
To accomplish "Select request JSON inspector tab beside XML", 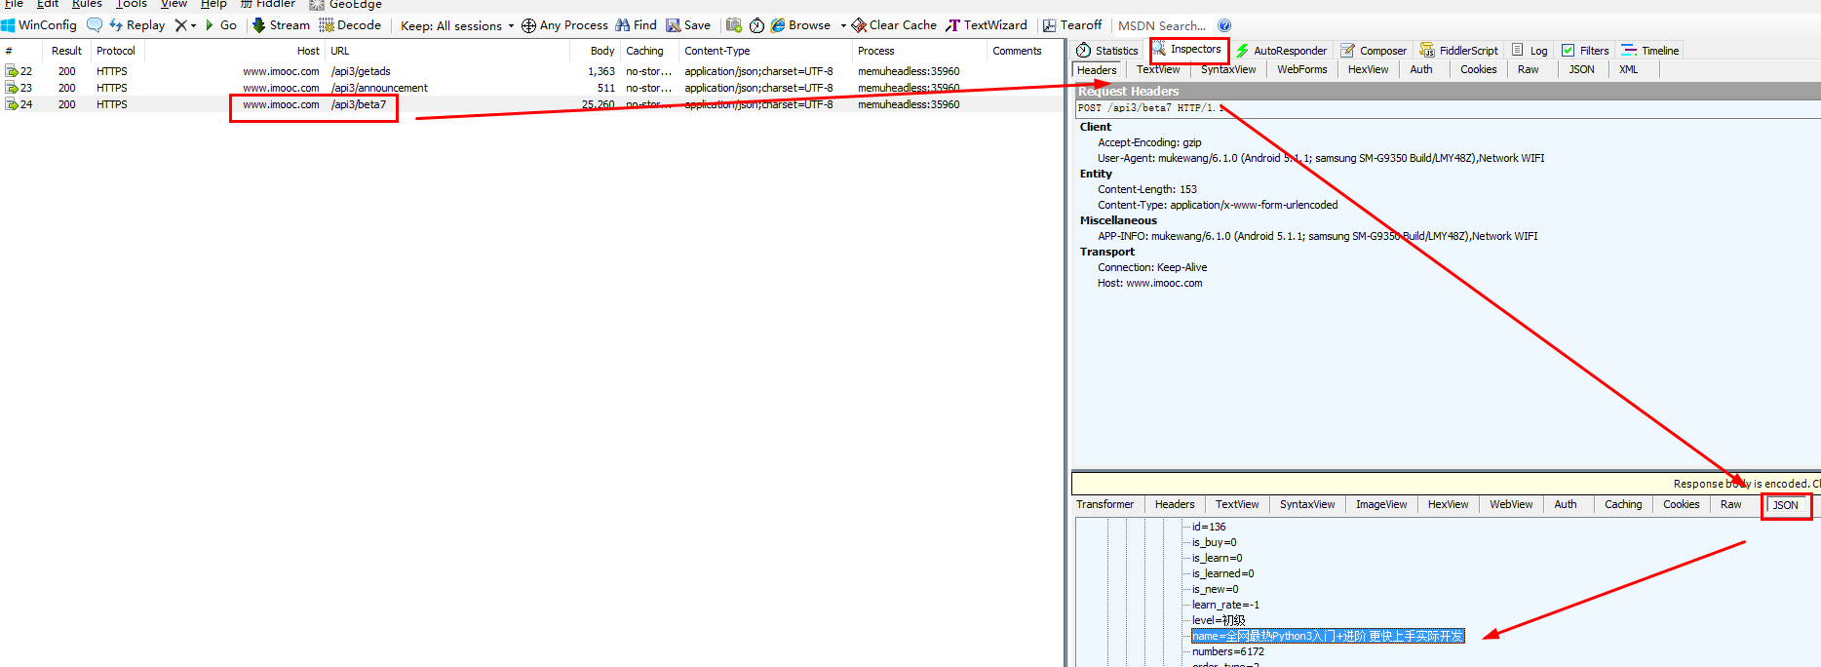I will tap(1581, 70).
